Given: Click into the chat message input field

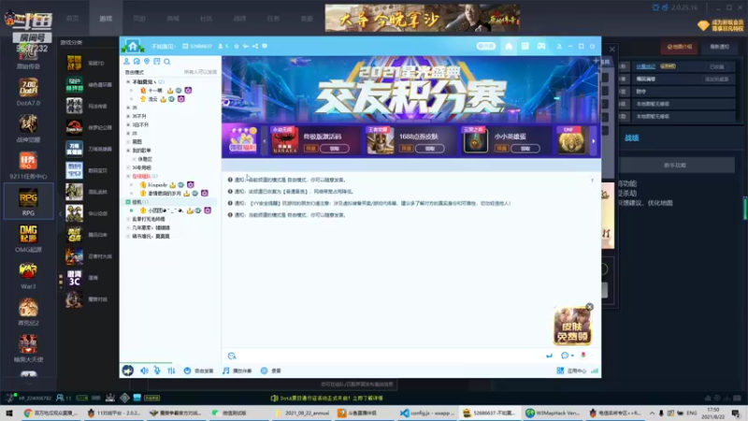Looking at the screenshot, I should pos(389,356).
